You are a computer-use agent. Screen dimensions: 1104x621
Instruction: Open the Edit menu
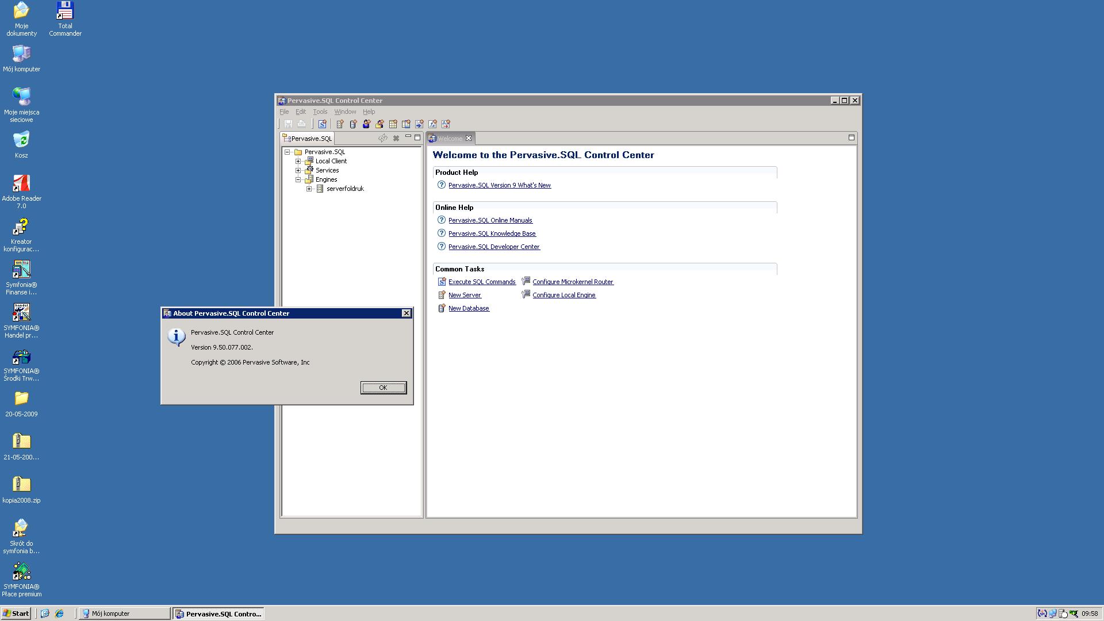pos(301,112)
